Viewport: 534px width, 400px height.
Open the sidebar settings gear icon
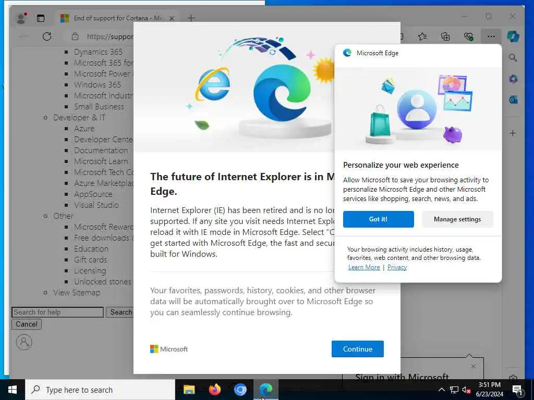point(513,377)
